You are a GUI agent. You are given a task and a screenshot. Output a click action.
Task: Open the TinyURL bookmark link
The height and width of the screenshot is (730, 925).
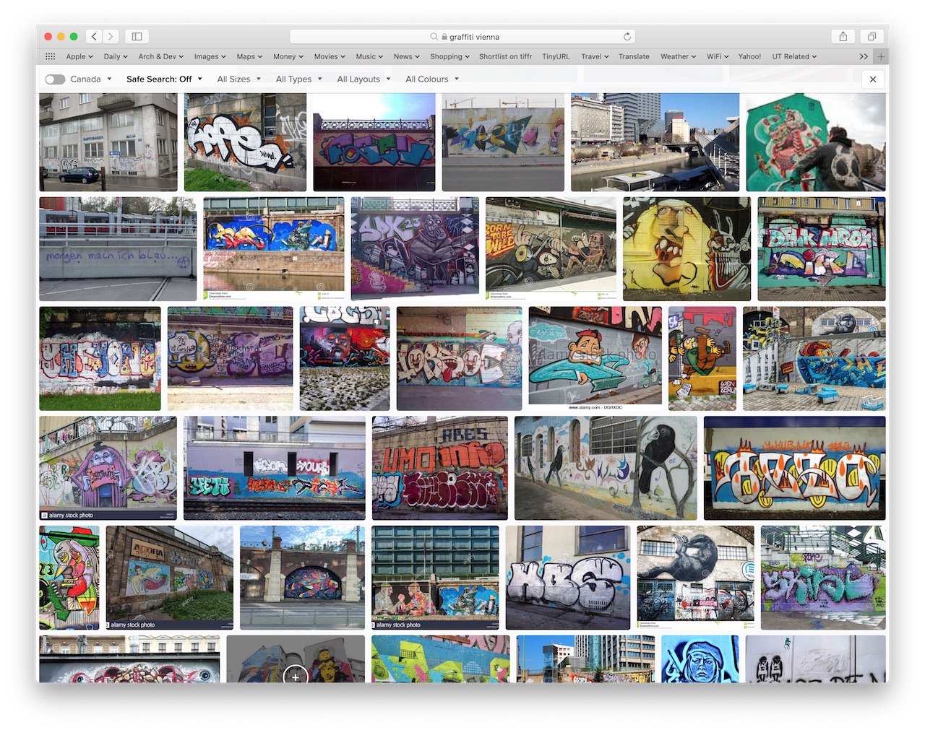click(556, 56)
